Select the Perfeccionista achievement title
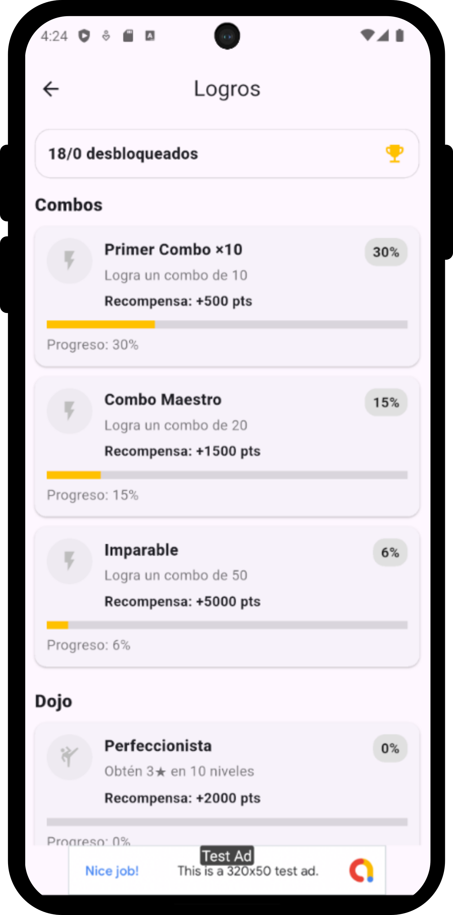Screen dimensions: 453x915 point(158,746)
